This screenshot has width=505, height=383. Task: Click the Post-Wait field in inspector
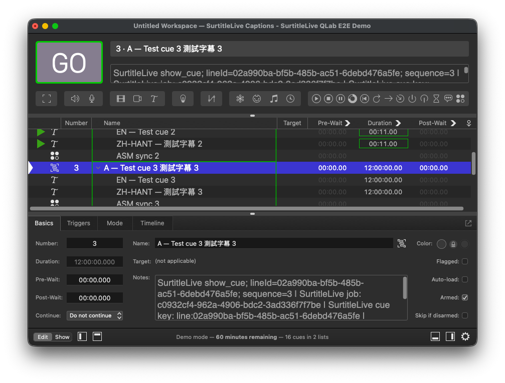(x=95, y=298)
